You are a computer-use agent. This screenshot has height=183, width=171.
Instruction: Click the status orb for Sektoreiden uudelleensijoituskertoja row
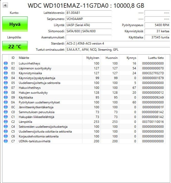pyautogui.click(x=6, y=126)
